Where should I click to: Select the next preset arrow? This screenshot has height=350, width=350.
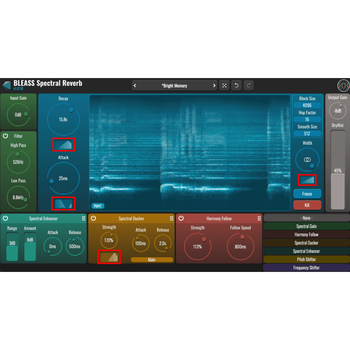coord(214,86)
